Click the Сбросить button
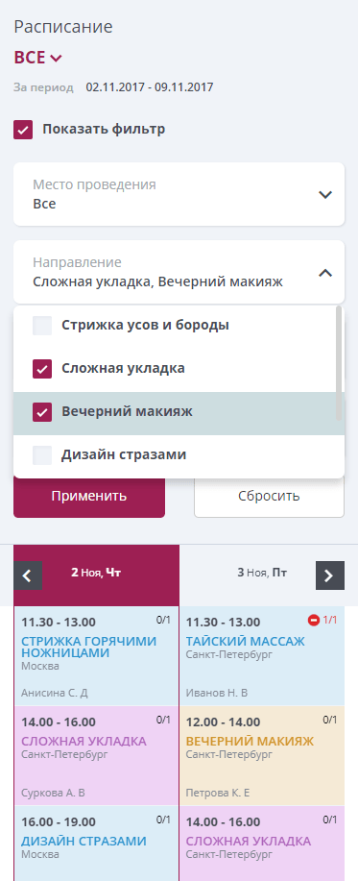This screenshot has height=881, width=358. tap(269, 497)
